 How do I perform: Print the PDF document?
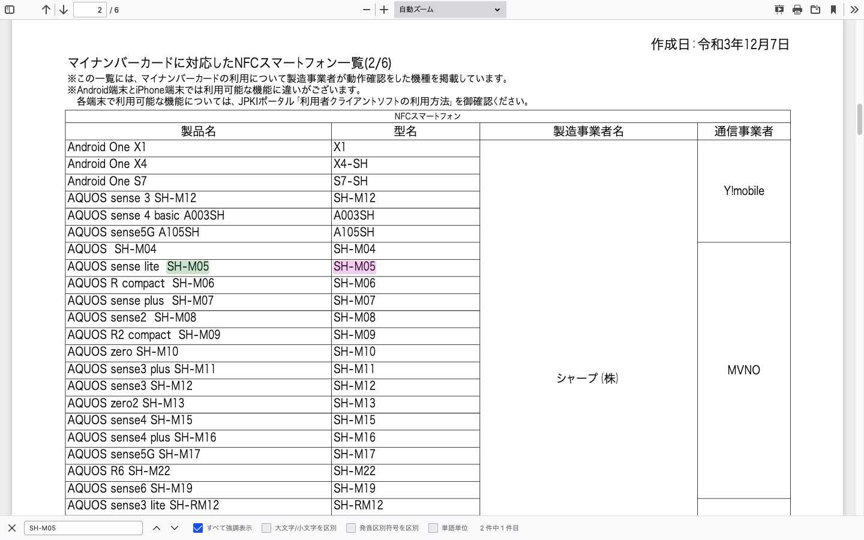797,10
